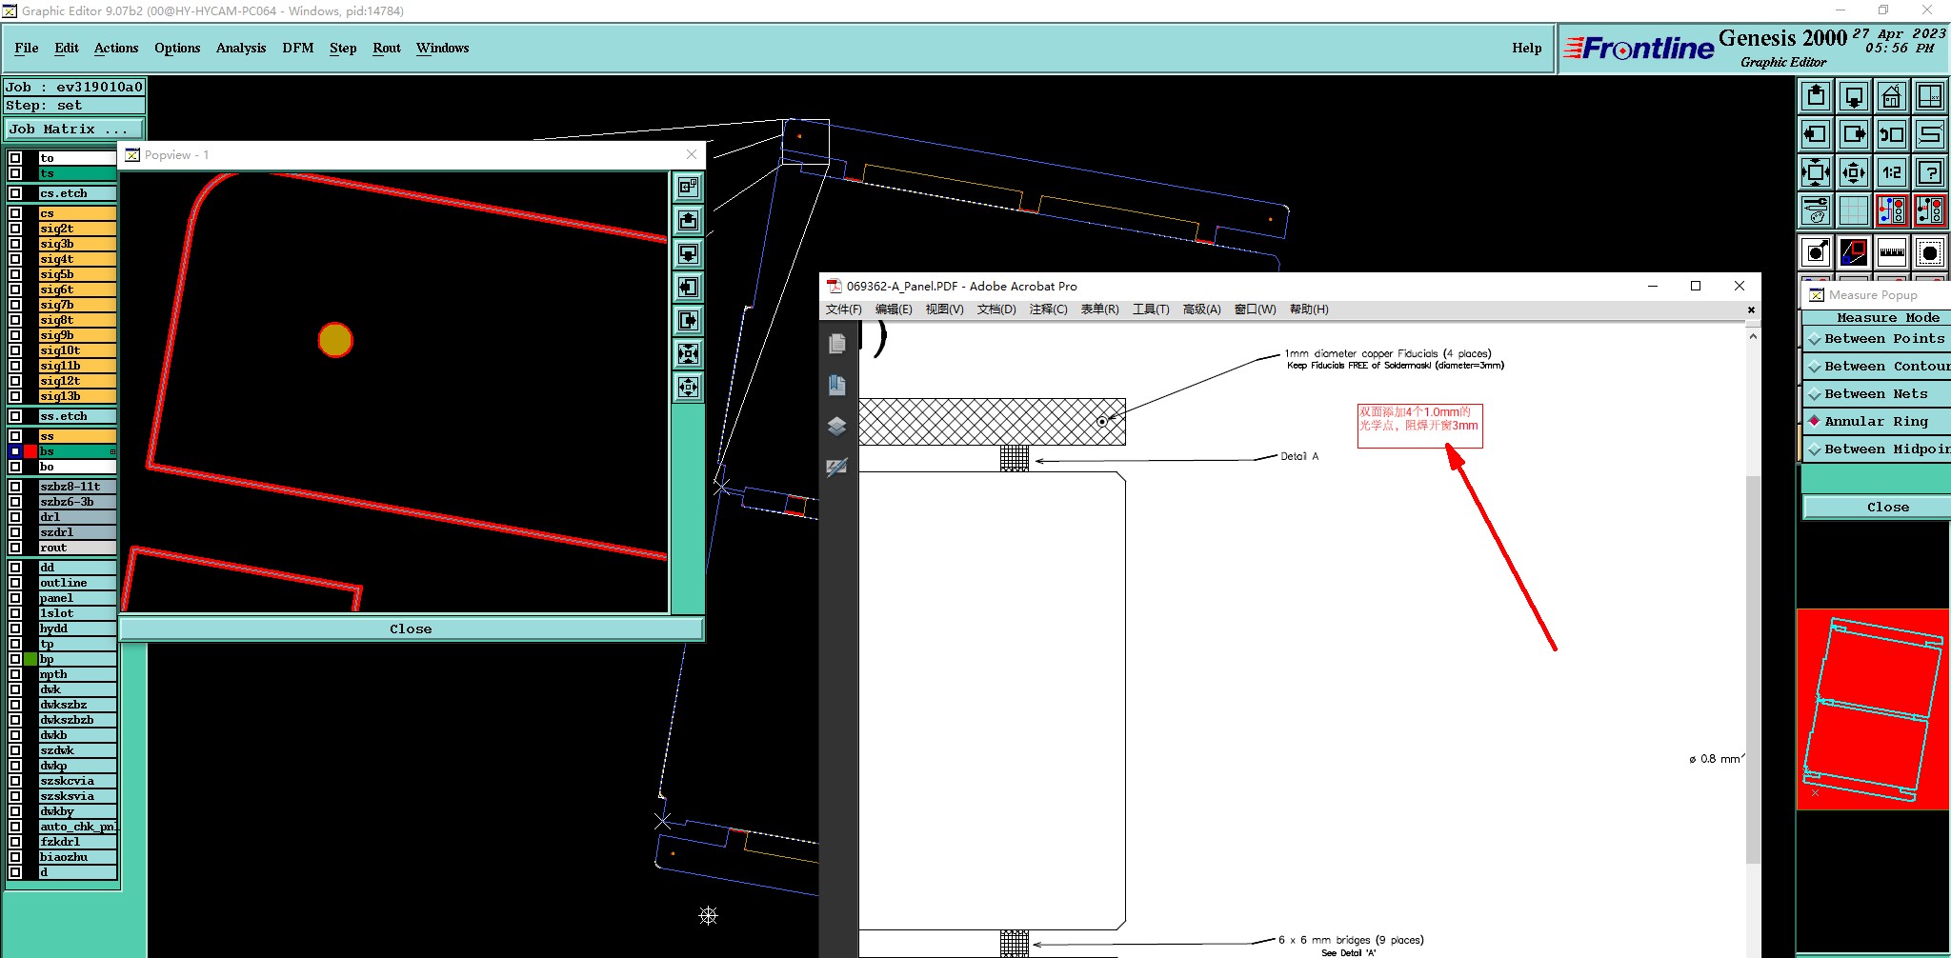The height and width of the screenshot is (958, 1951).
Task: Toggle display checkbox for layer sig7b
Action: pos(15,305)
